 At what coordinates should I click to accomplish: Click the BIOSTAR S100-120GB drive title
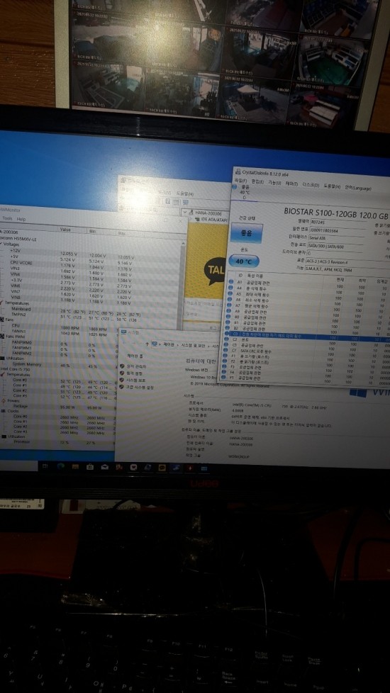tap(335, 212)
